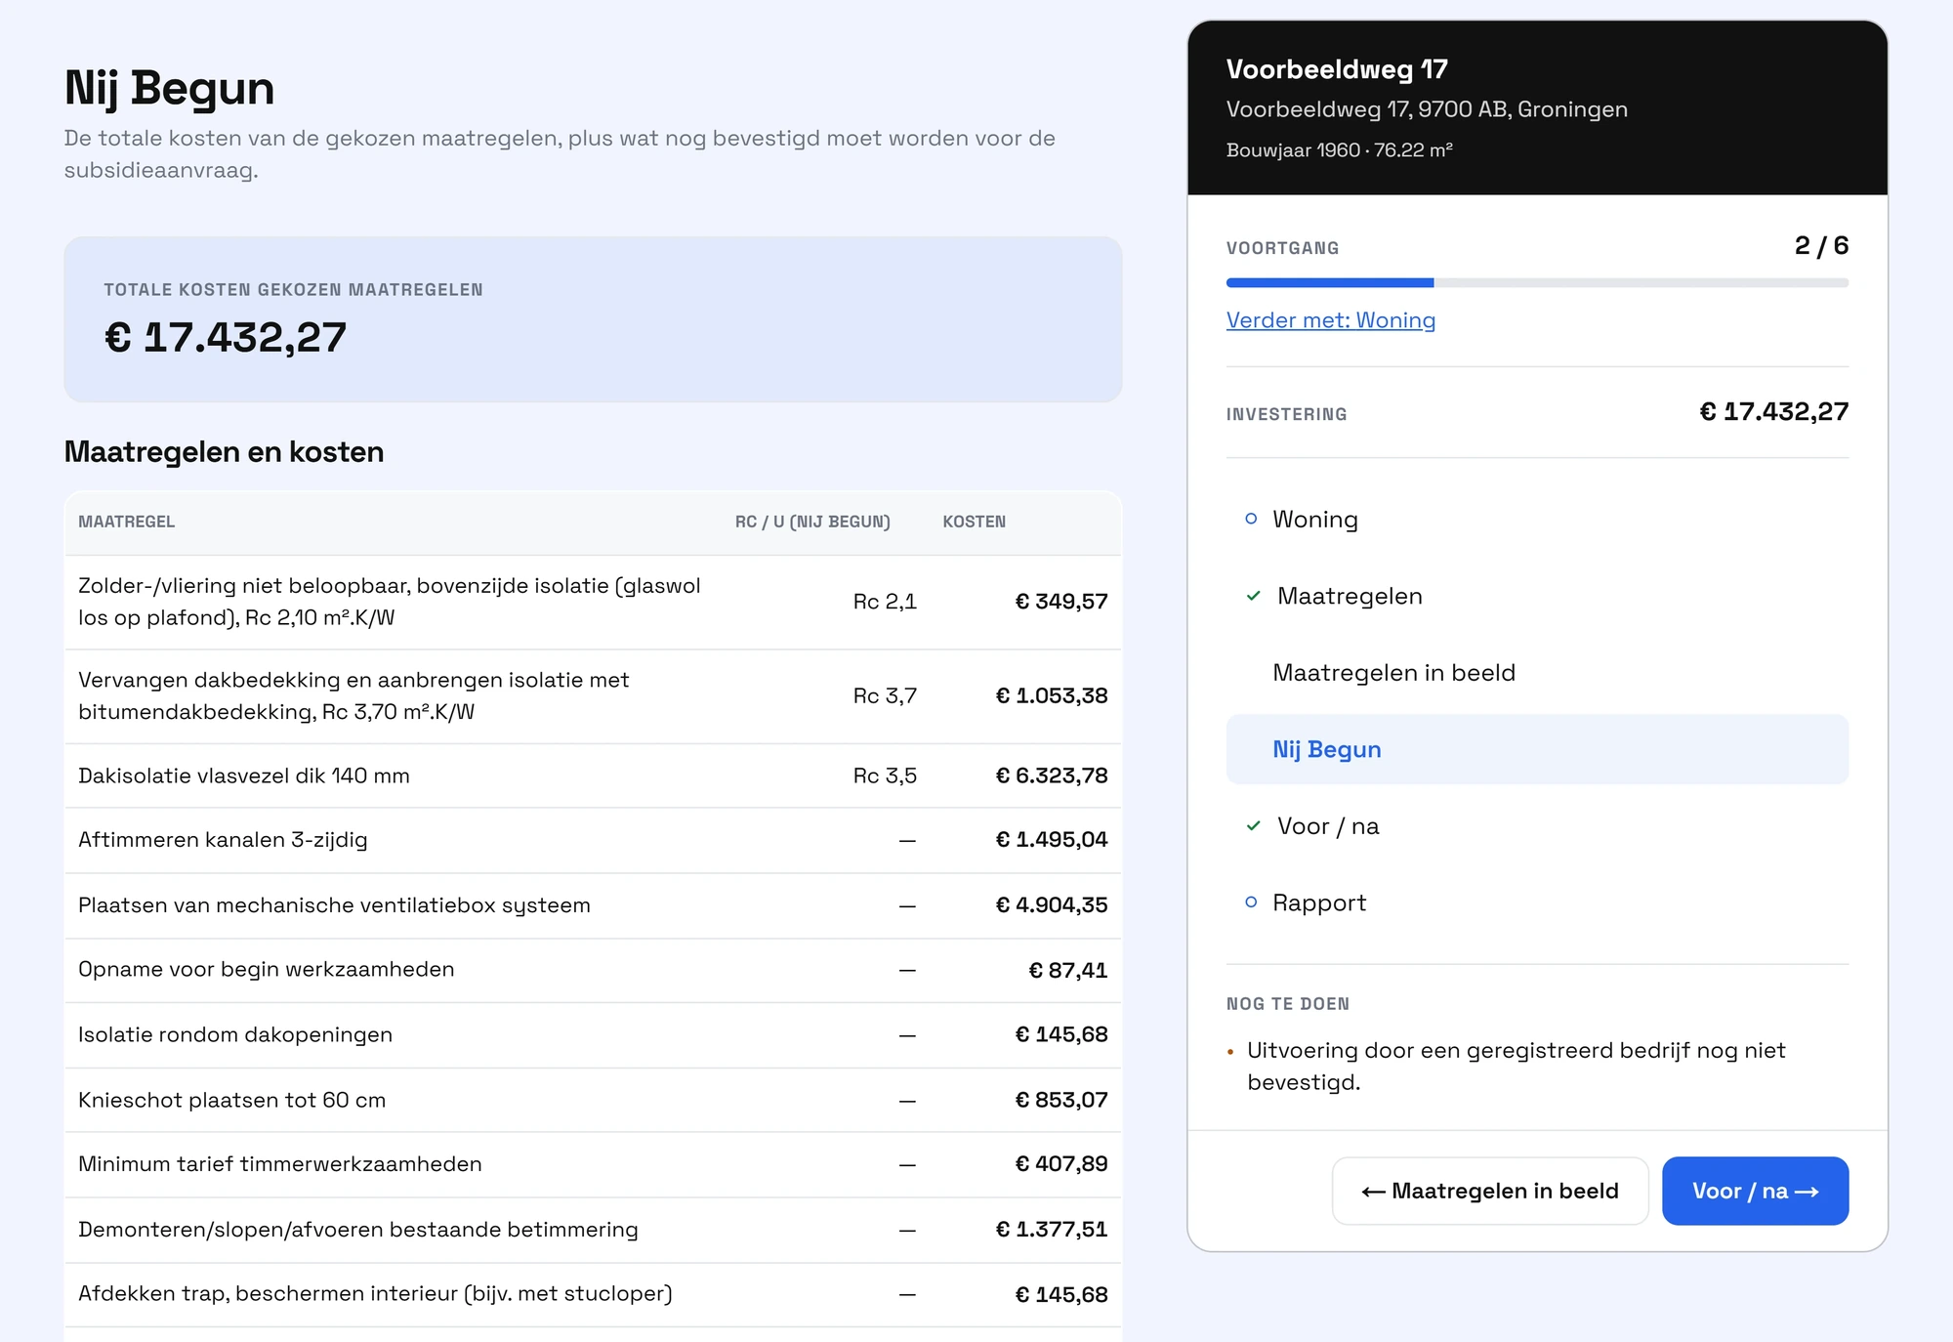Click the 'Bouwjaar 1960 · 76.22 m²' line
The image size is (1953, 1342).
click(1340, 150)
